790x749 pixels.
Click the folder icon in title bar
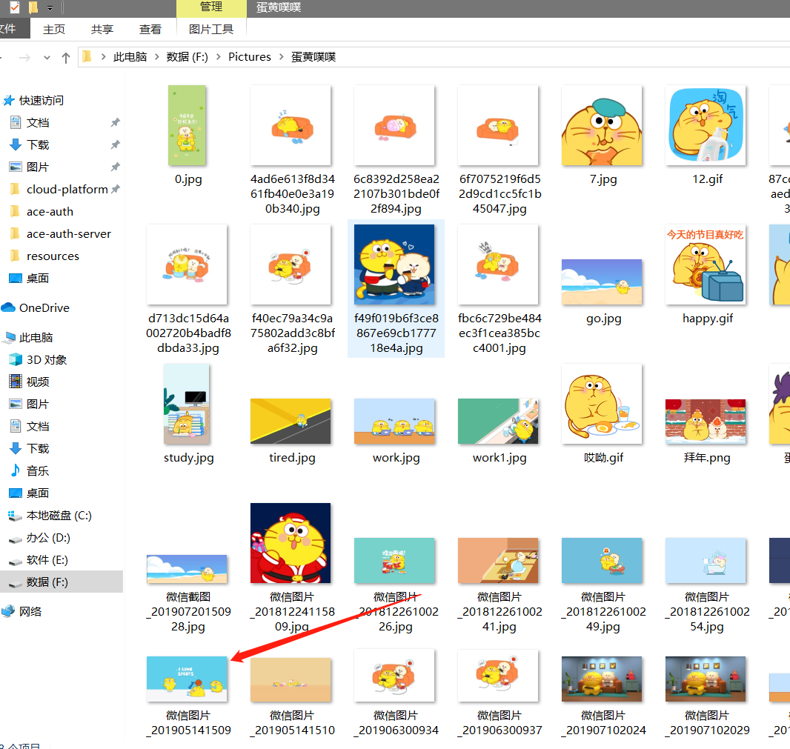click(33, 7)
